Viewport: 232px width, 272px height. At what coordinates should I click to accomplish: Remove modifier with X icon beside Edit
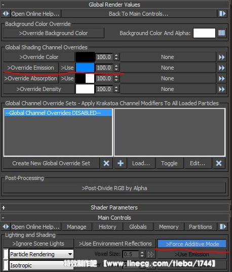click(219, 163)
